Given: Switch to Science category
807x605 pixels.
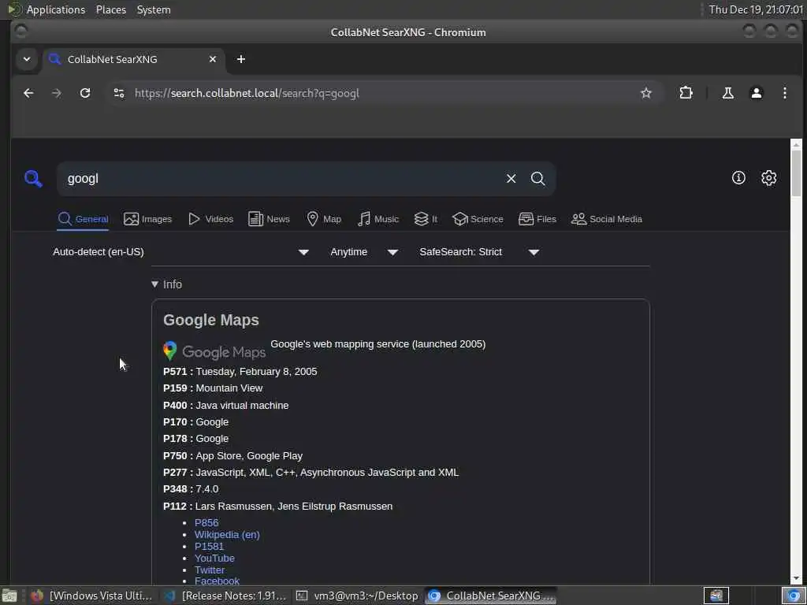Looking at the screenshot, I should click(x=478, y=219).
